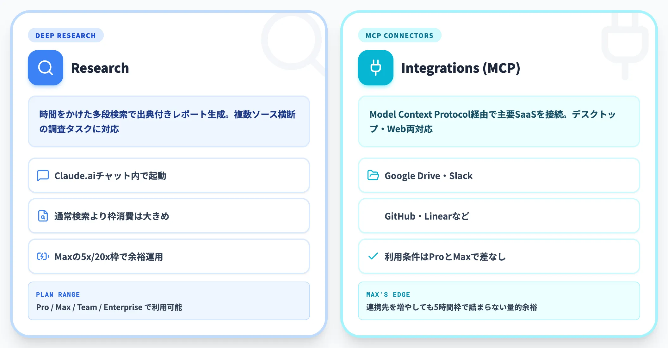Click the PLAN RANGE label
The image size is (668, 348).
tap(58, 295)
